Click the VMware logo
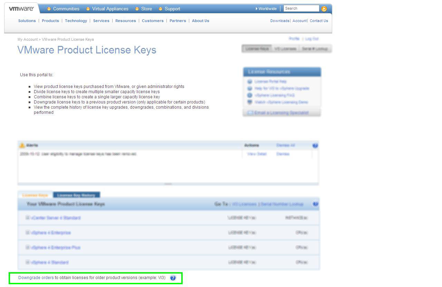The image size is (442, 287). point(21,9)
